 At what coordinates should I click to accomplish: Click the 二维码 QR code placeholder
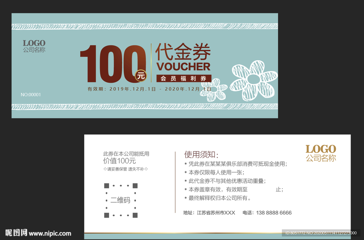121,200
